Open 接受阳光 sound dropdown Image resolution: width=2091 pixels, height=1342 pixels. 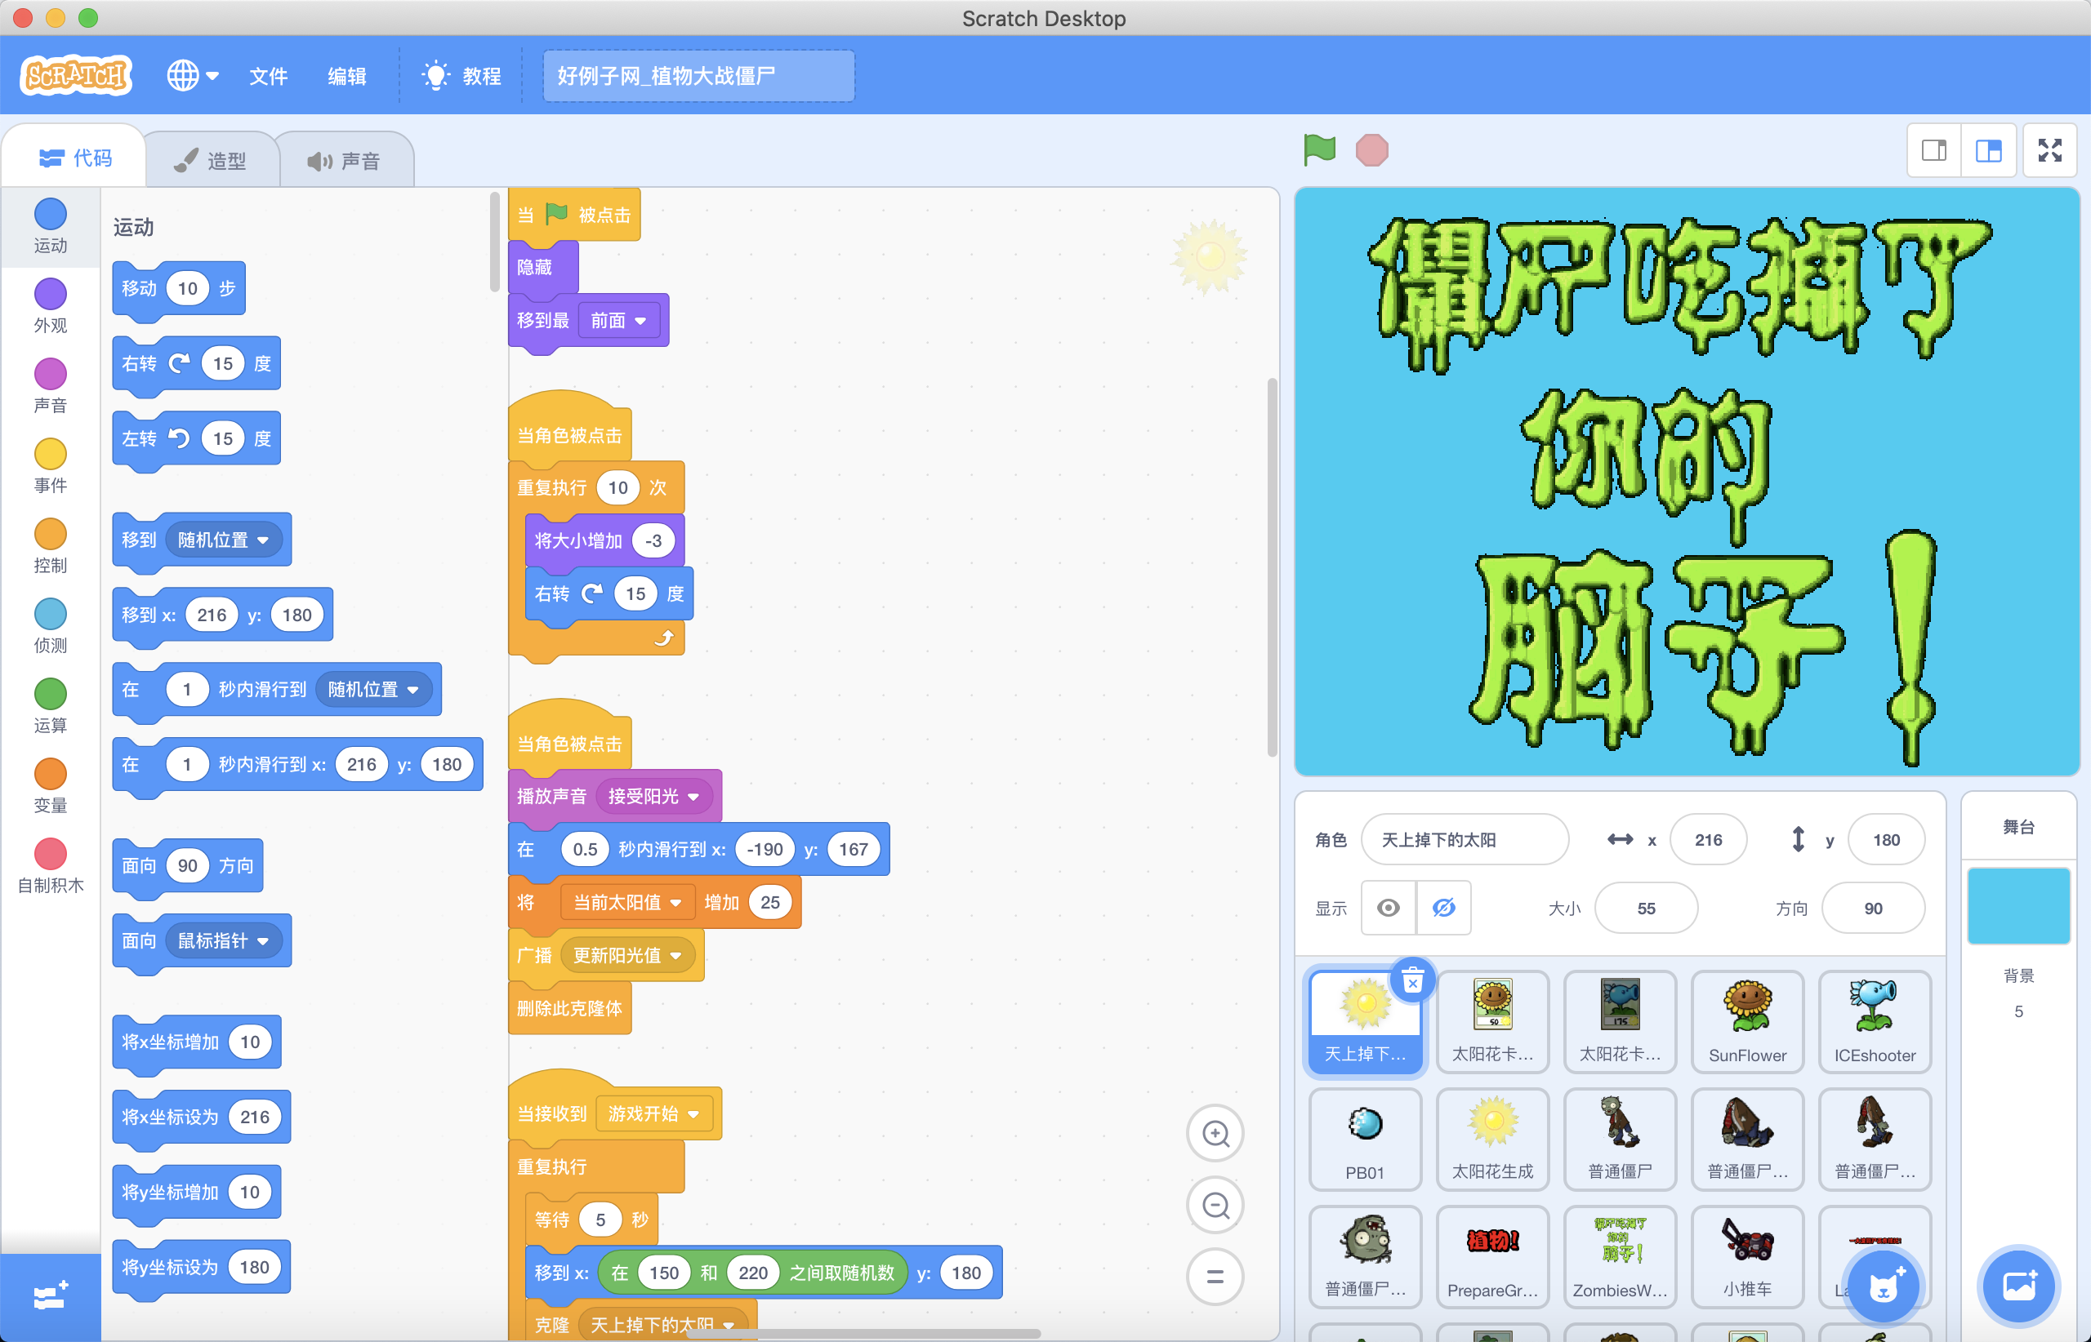[654, 797]
